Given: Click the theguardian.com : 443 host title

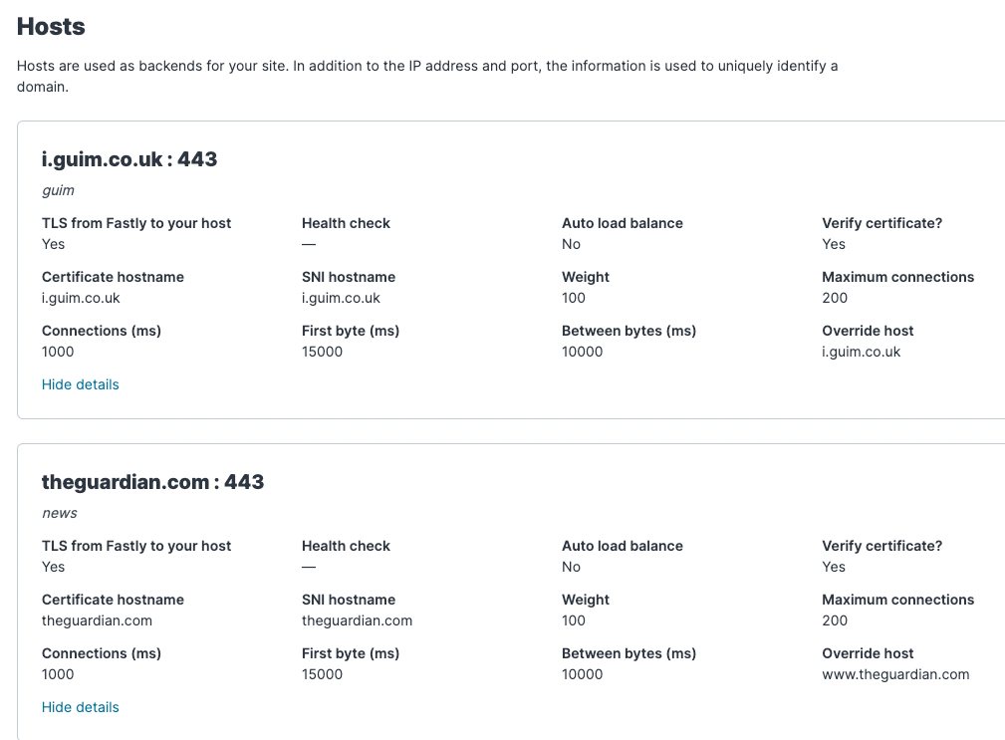Looking at the screenshot, I should [152, 482].
